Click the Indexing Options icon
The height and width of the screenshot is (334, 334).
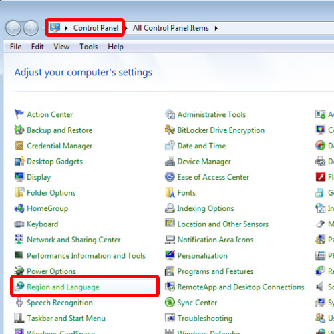(x=170, y=208)
